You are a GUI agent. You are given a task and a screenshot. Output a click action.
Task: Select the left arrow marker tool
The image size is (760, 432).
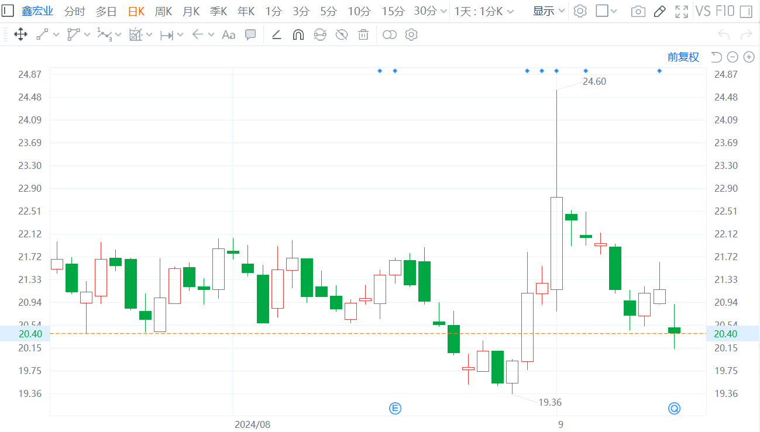pyautogui.click(x=198, y=35)
